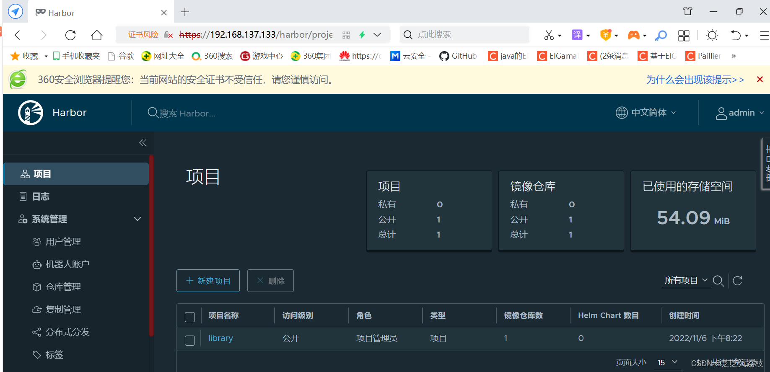This screenshot has height=372, width=770.
Task: Click the globe language icon
Action: (622, 113)
